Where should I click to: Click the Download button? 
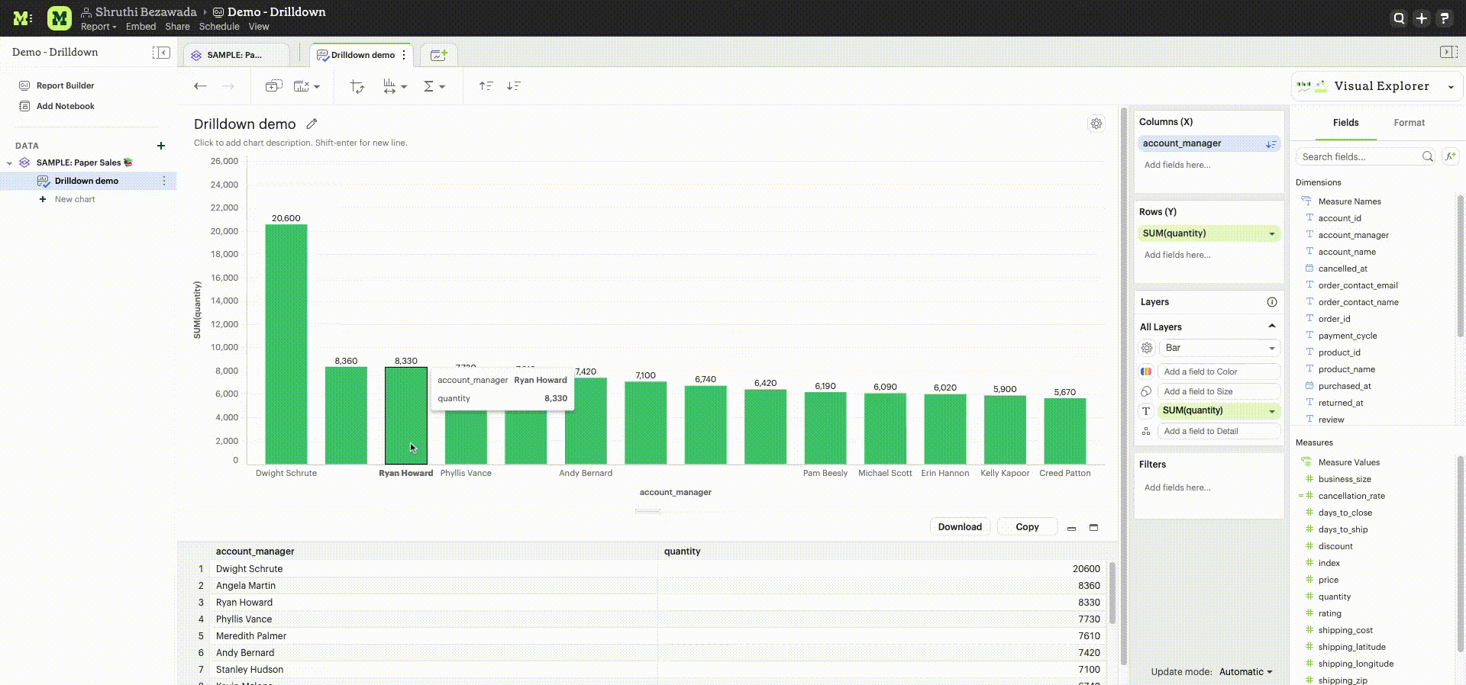[960, 527]
